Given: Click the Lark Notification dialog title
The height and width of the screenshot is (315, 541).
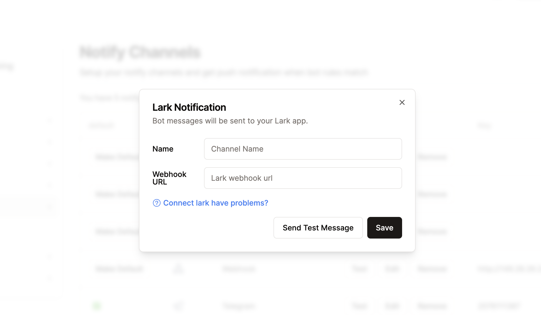Looking at the screenshot, I should pyautogui.click(x=189, y=107).
